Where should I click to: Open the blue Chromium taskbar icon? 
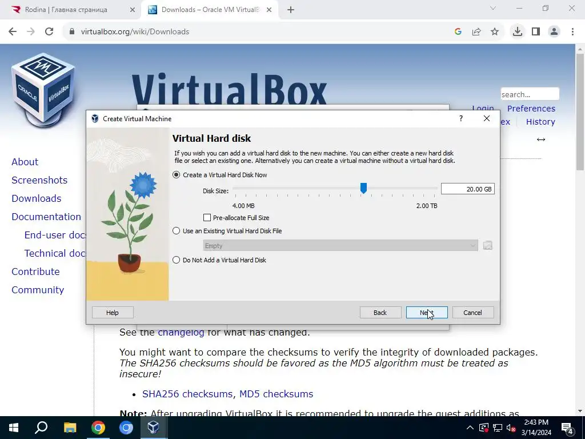click(x=126, y=428)
